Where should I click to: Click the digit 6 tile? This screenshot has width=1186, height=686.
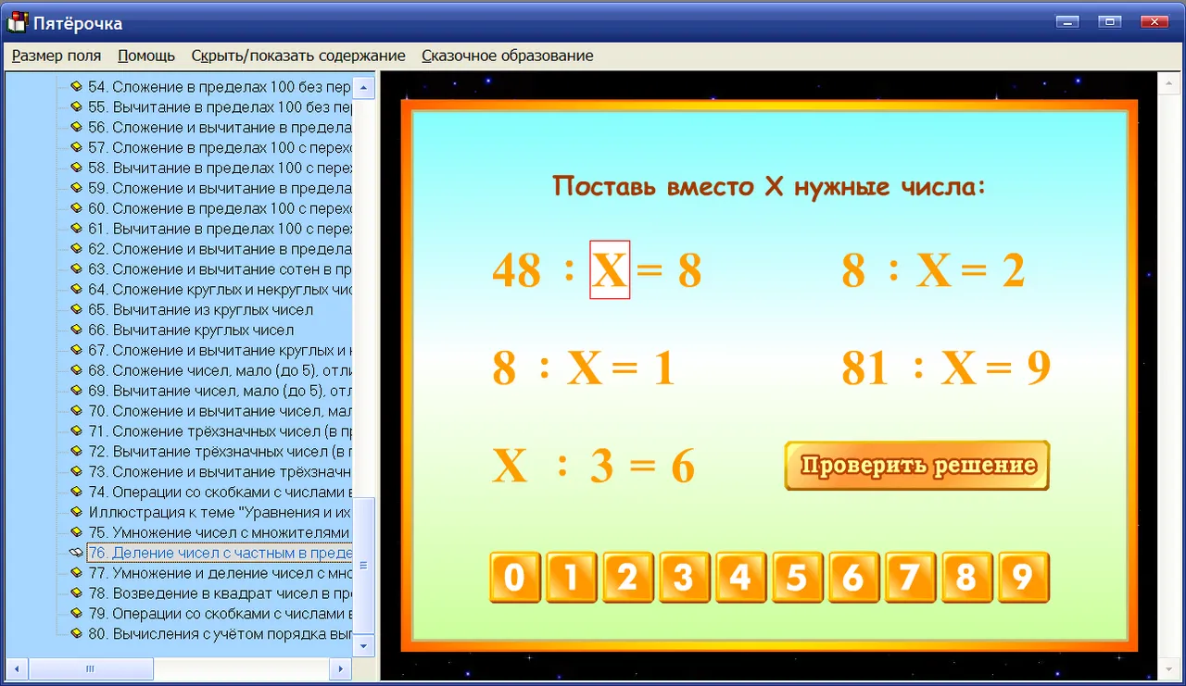(x=853, y=578)
